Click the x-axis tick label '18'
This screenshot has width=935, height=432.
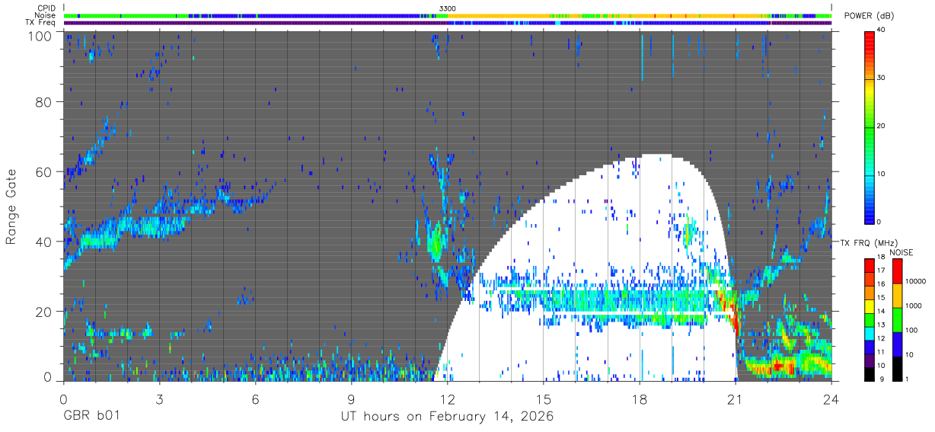[x=640, y=398]
